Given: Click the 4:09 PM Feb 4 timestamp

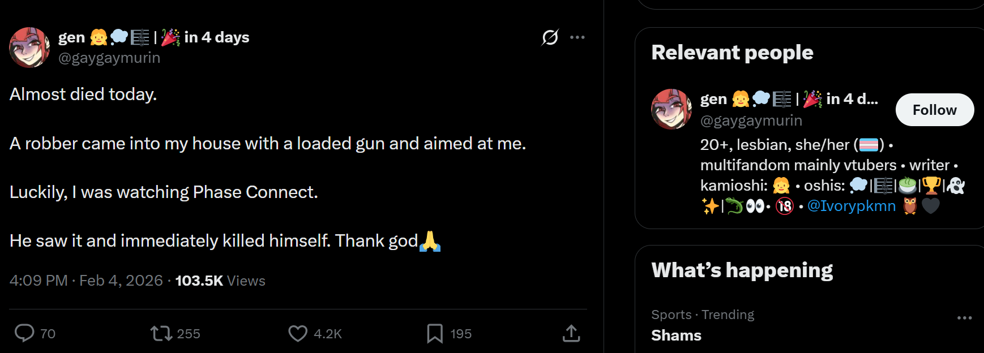Looking at the screenshot, I should (x=86, y=281).
